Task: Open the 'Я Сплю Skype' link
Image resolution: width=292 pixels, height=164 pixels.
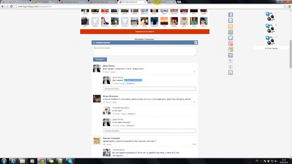Action: (x=271, y=48)
